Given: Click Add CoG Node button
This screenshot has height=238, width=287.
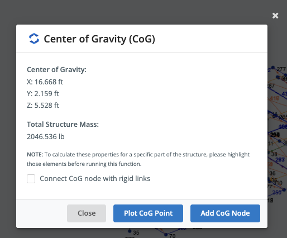Looking at the screenshot, I should [x=225, y=213].
